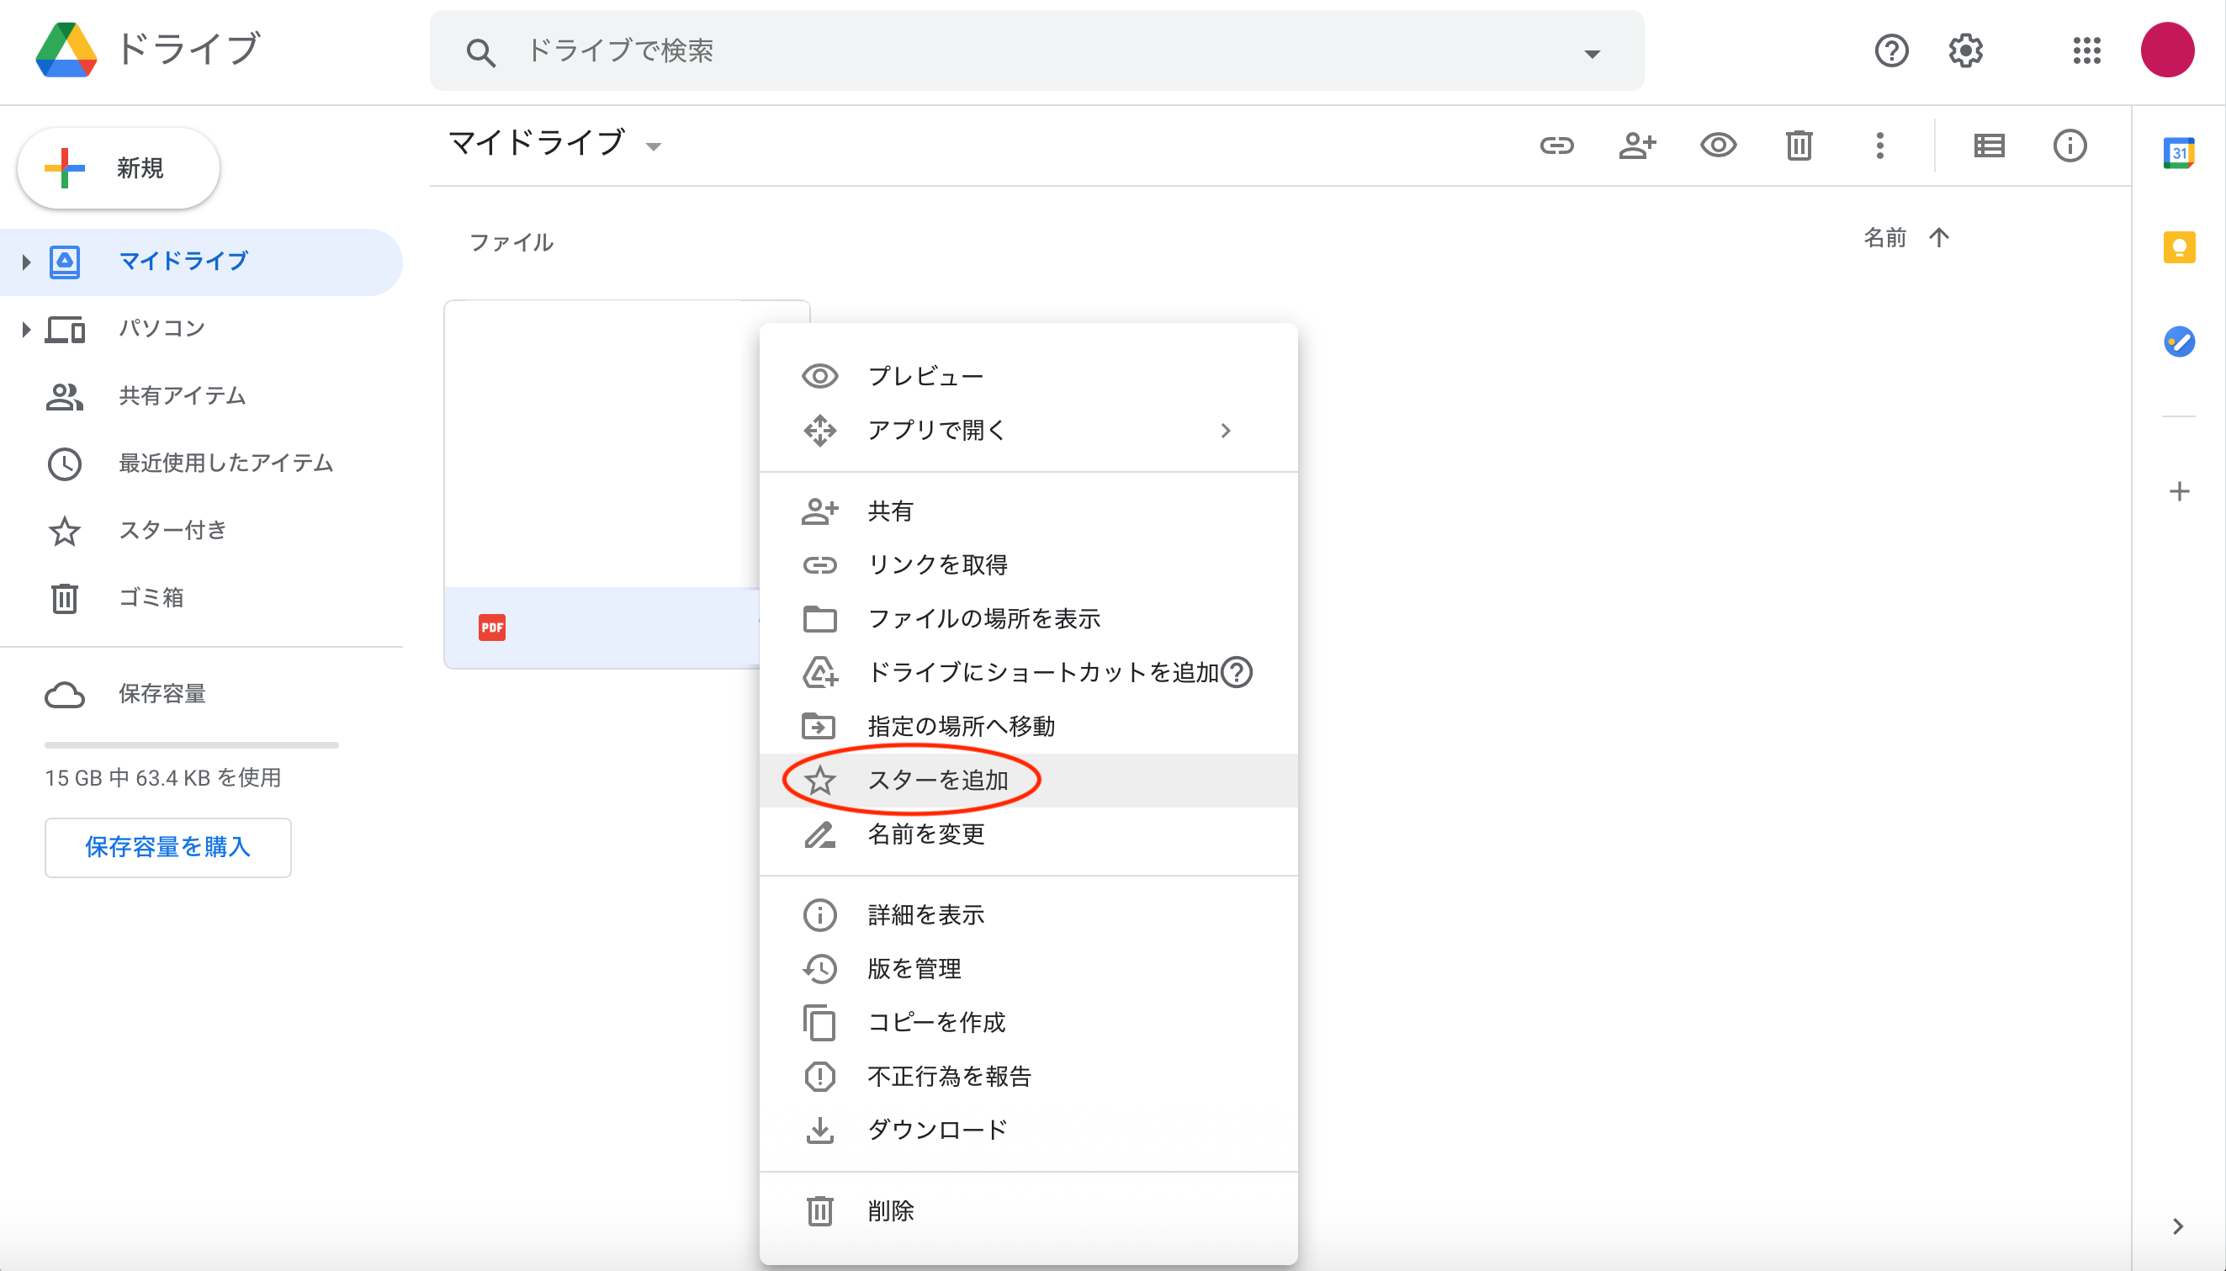Image resolution: width=2226 pixels, height=1271 pixels.
Task: Choose ドライブにショートカットを追加 entry
Action: pyautogui.click(x=1028, y=673)
